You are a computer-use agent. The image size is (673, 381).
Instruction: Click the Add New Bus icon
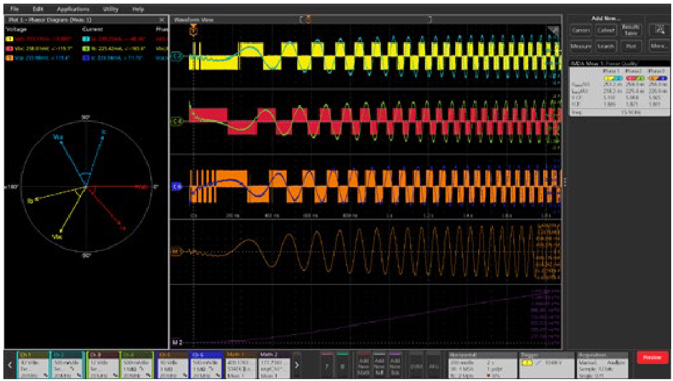pyautogui.click(x=395, y=364)
